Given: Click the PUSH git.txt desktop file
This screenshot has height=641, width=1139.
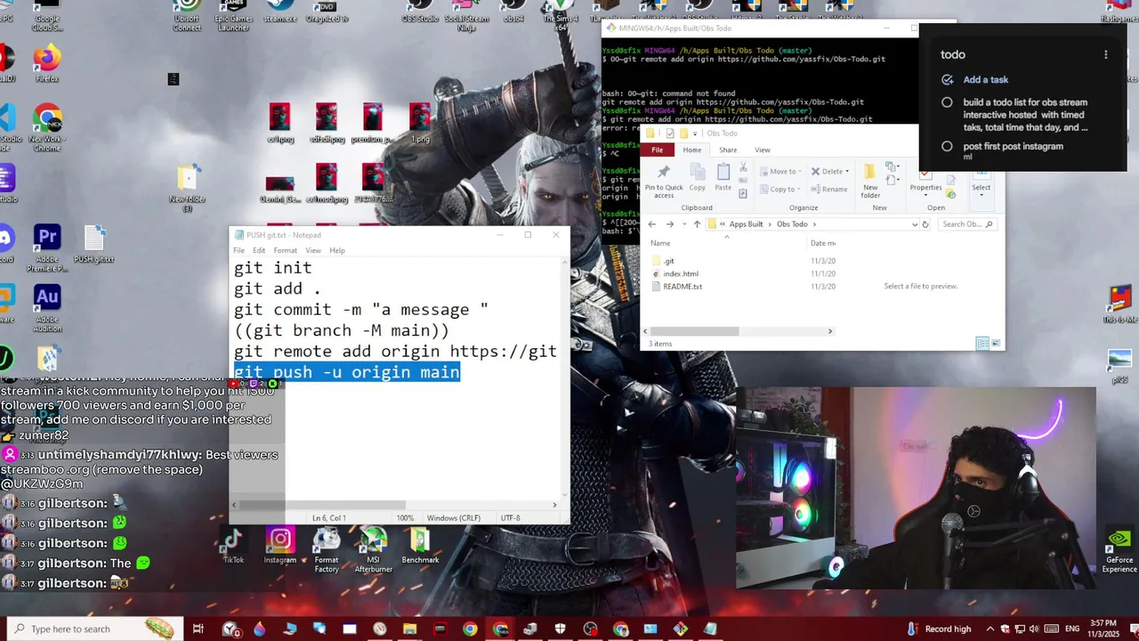Looking at the screenshot, I should [x=94, y=245].
